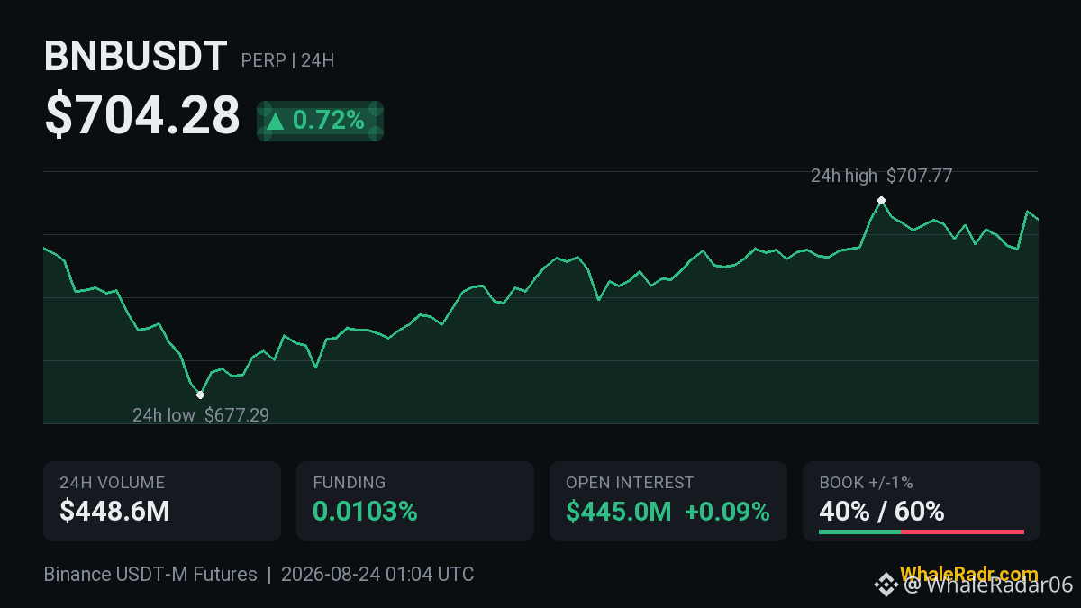Click the red ask portion of book bar

pyautogui.click(x=962, y=531)
